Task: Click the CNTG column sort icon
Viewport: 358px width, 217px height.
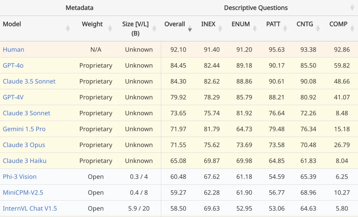Action: pos(318,28)
